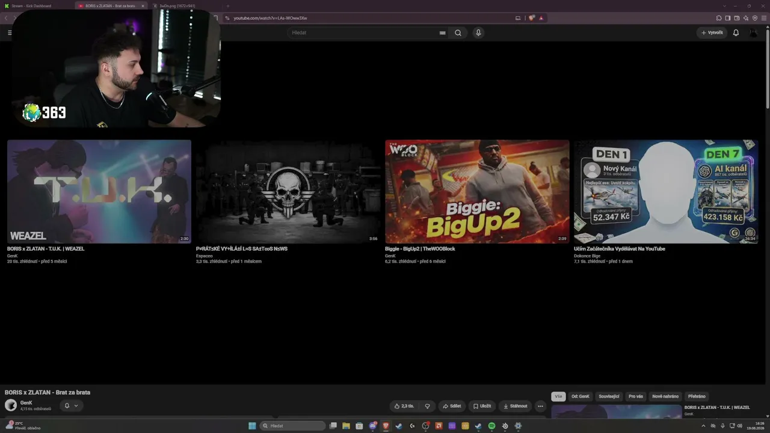Click the Vytvořit create button
770x433 pixels.
712,32
